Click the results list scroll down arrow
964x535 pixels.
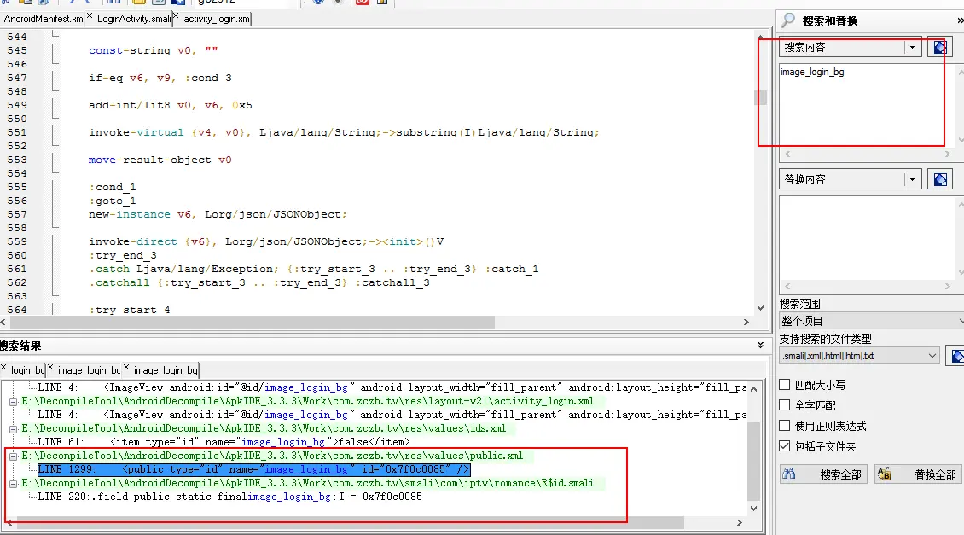[754, 509]
